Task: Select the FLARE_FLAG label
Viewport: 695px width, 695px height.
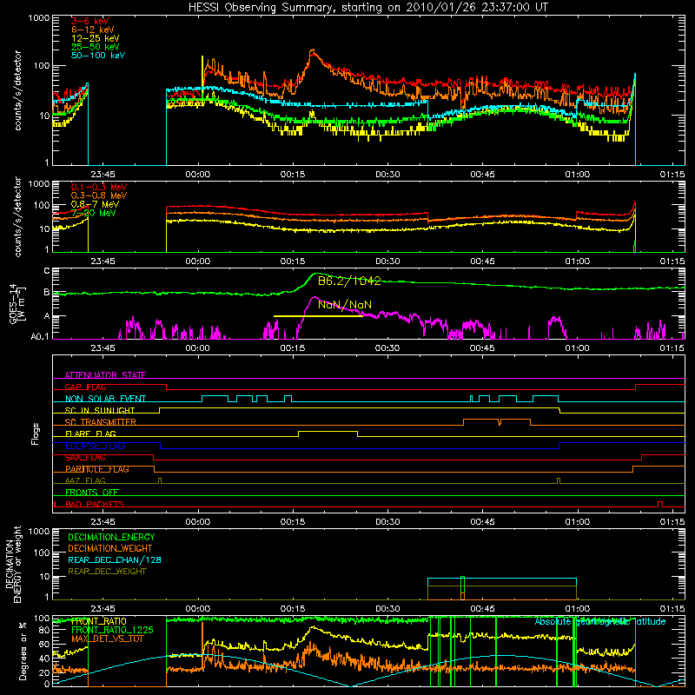Action: tap(90, 434)
